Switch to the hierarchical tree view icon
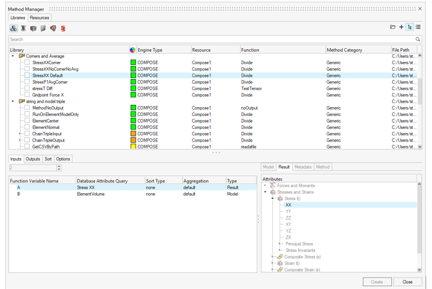 (410, 27)
